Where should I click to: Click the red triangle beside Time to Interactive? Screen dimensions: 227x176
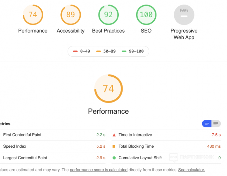114,135
